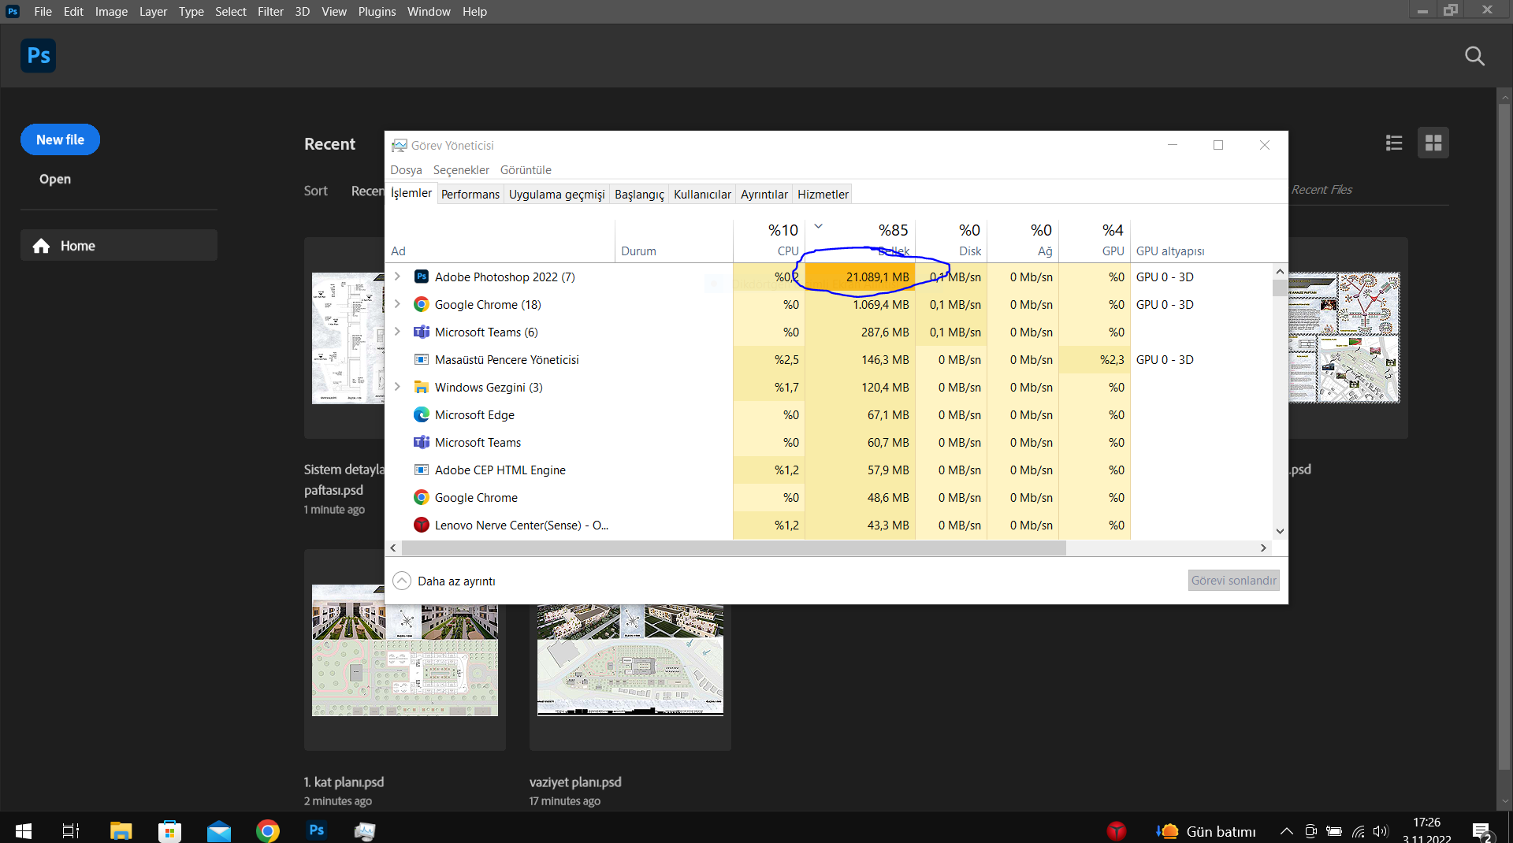The height and width of the screenshot is (843, 1513).
Task: Click Task Manager icon on the taskbar
Action: coord(365,830)
